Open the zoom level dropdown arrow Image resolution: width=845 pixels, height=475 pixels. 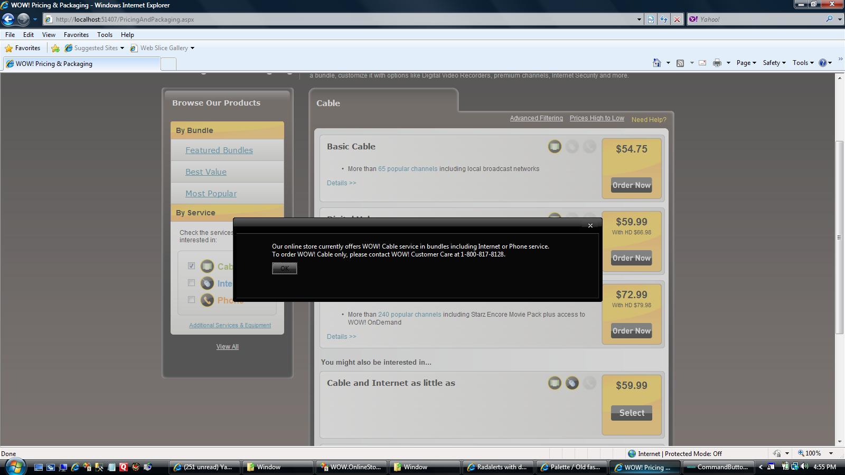[x=831, y=453]
